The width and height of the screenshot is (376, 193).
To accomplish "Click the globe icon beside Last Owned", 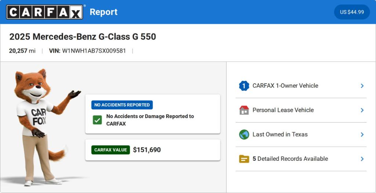I will [244, 135].
